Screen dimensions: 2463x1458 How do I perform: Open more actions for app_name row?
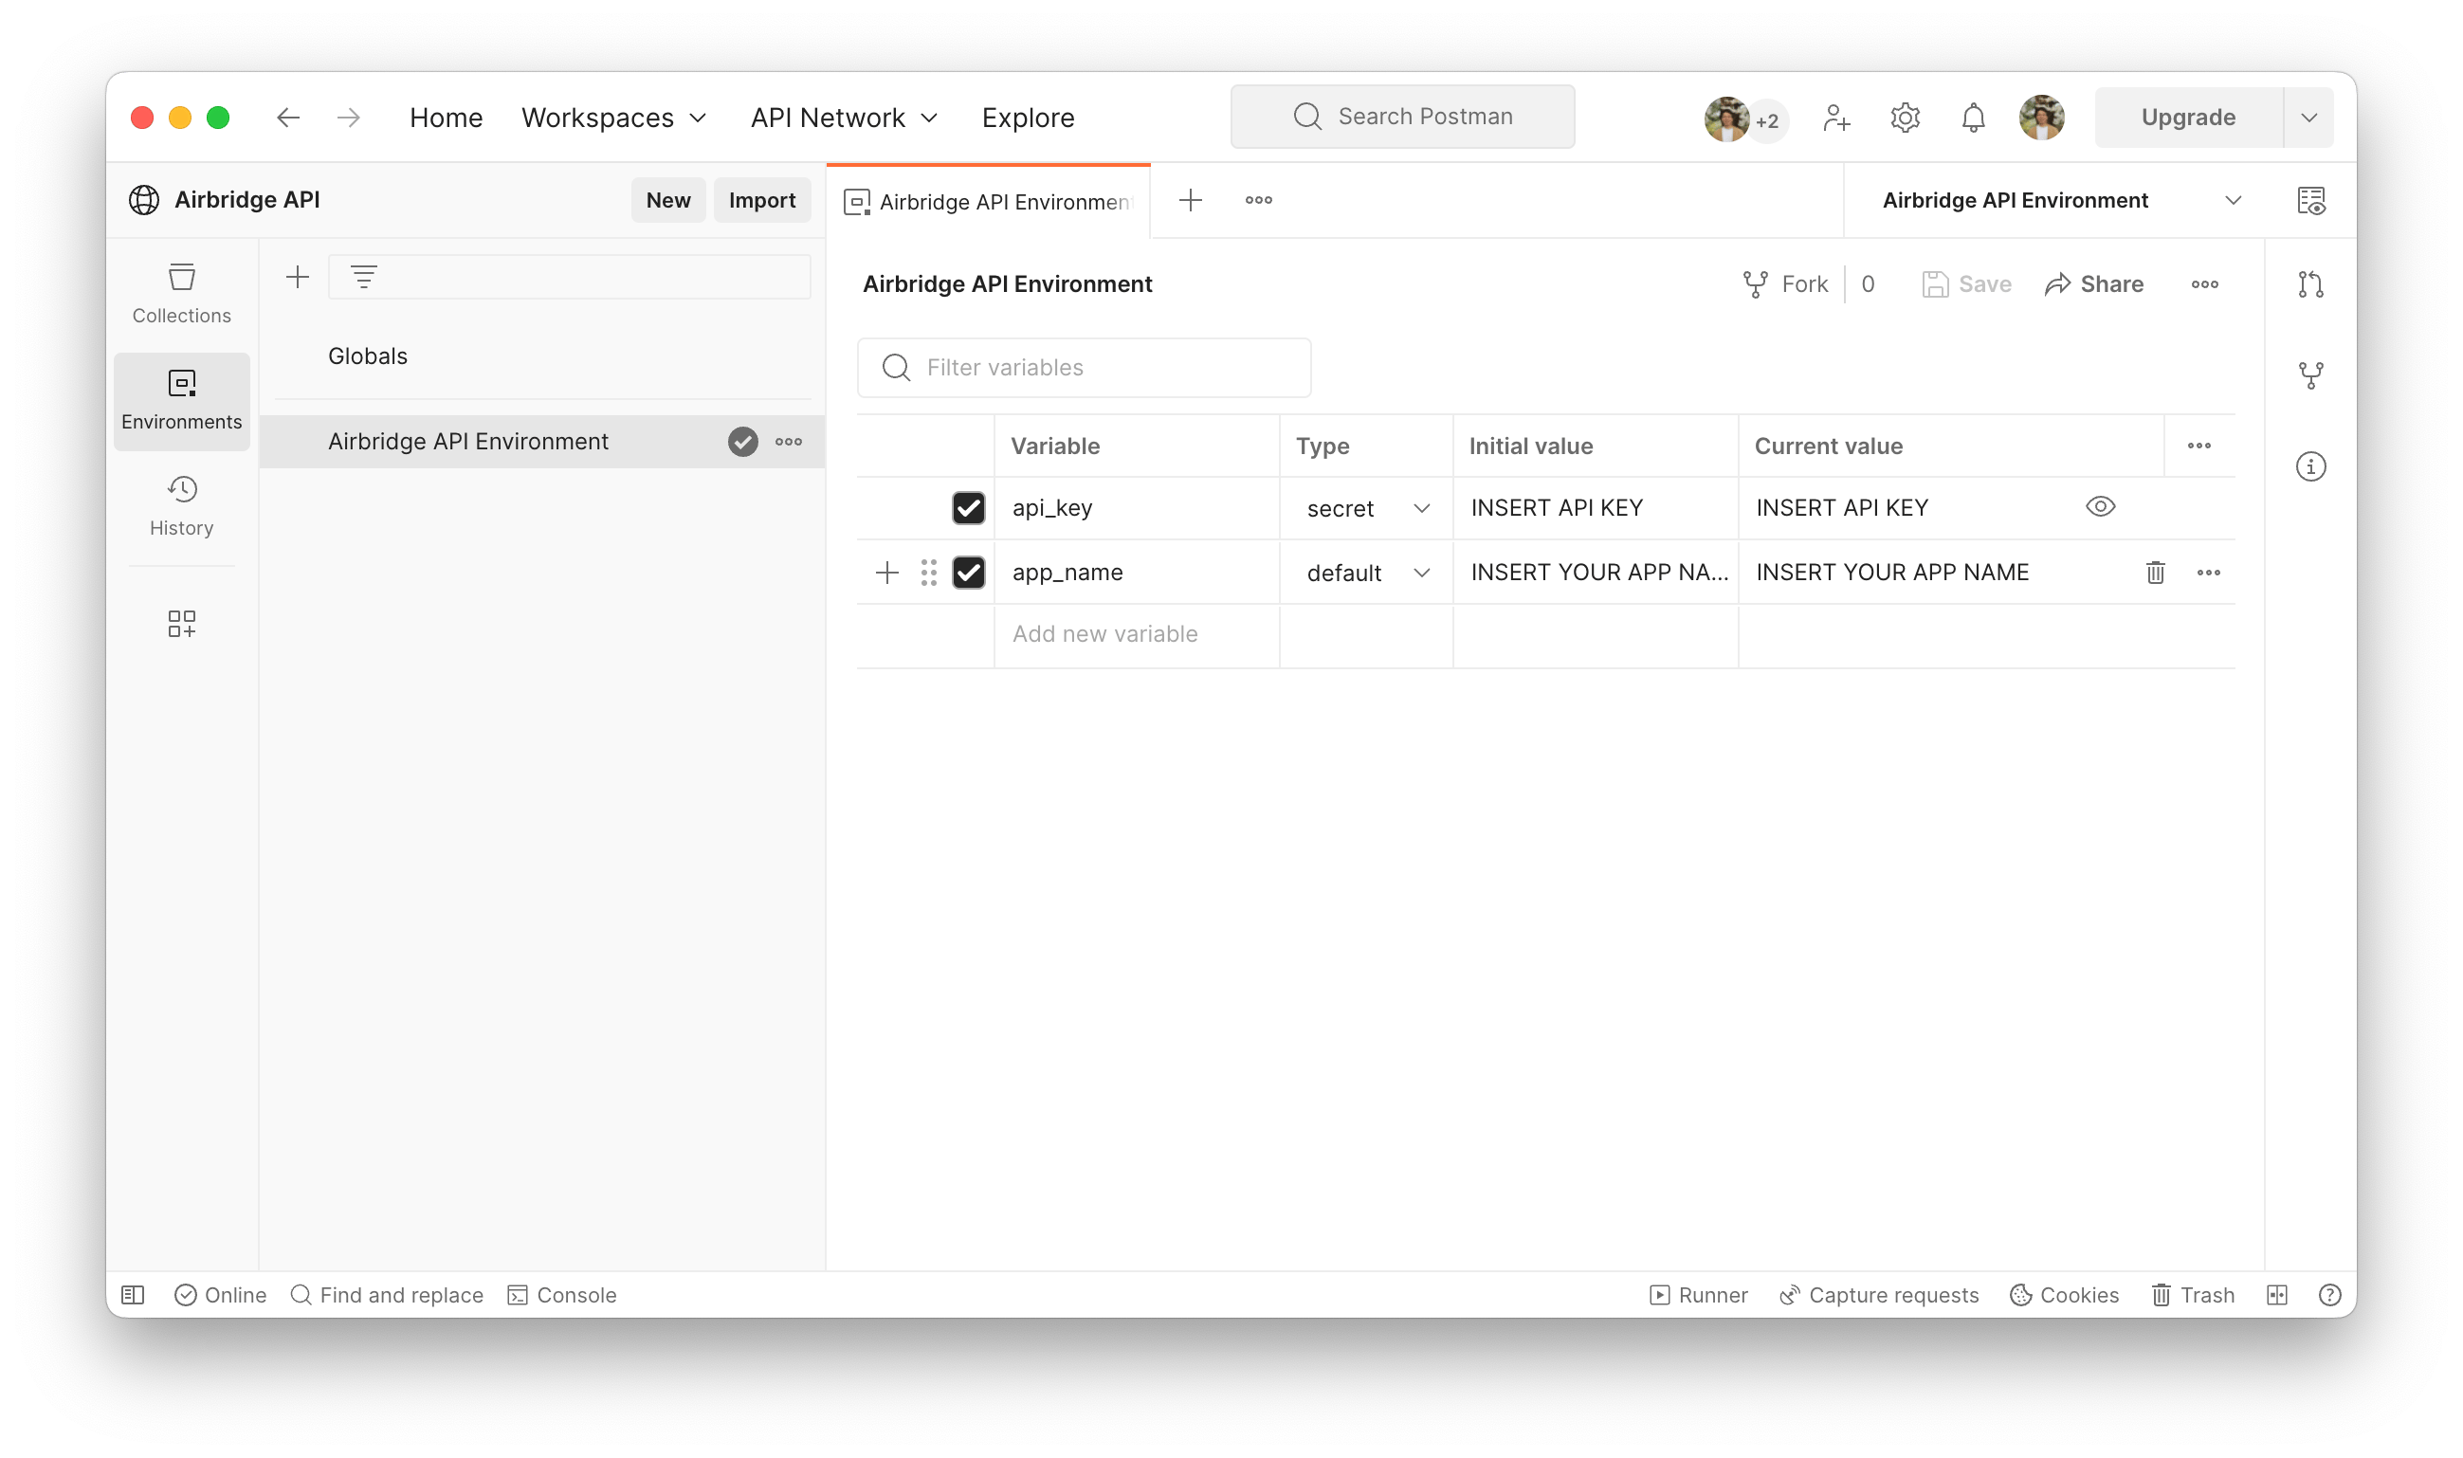(x=2209, y=573)
